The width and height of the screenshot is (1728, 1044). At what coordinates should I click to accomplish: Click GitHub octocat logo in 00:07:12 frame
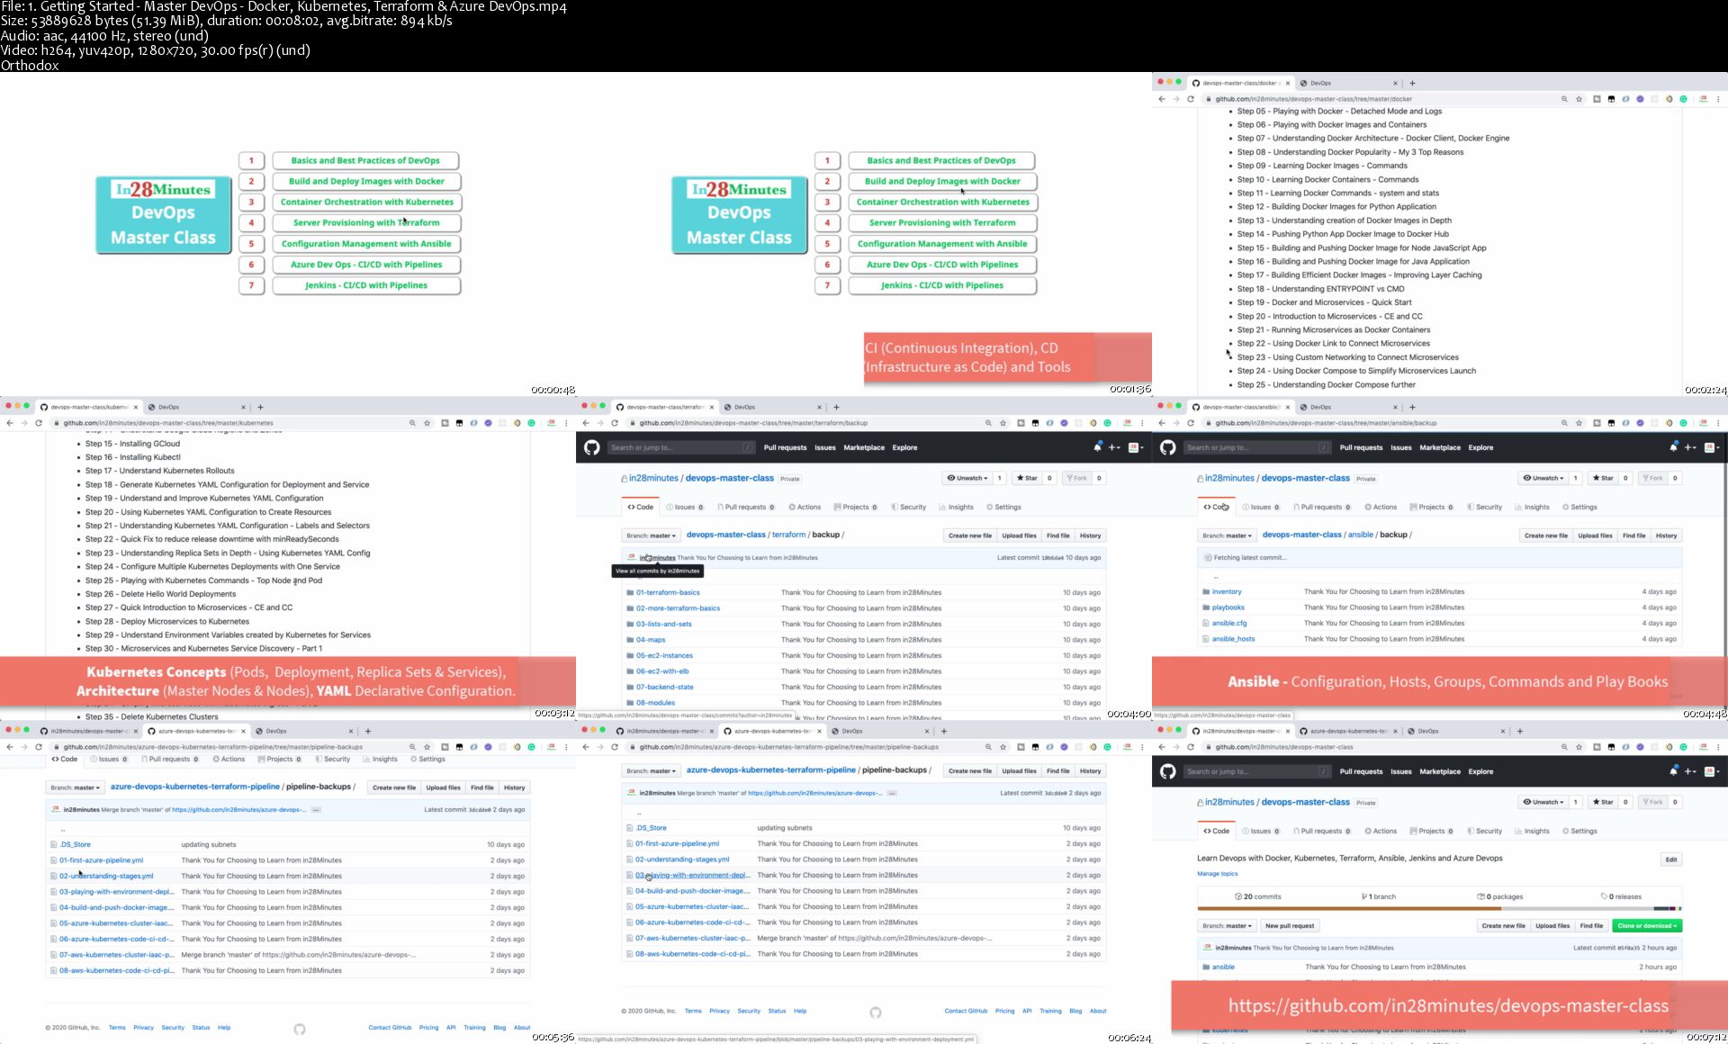[x=1167, y=771]
